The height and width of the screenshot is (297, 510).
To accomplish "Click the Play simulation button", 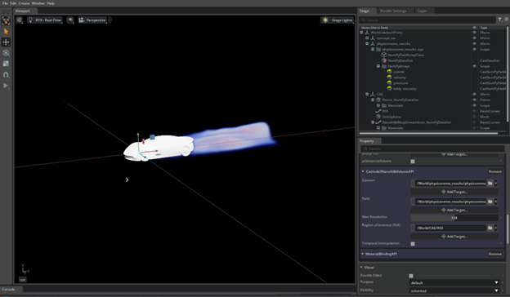I will pyautogui.click(x=6, y=86).
